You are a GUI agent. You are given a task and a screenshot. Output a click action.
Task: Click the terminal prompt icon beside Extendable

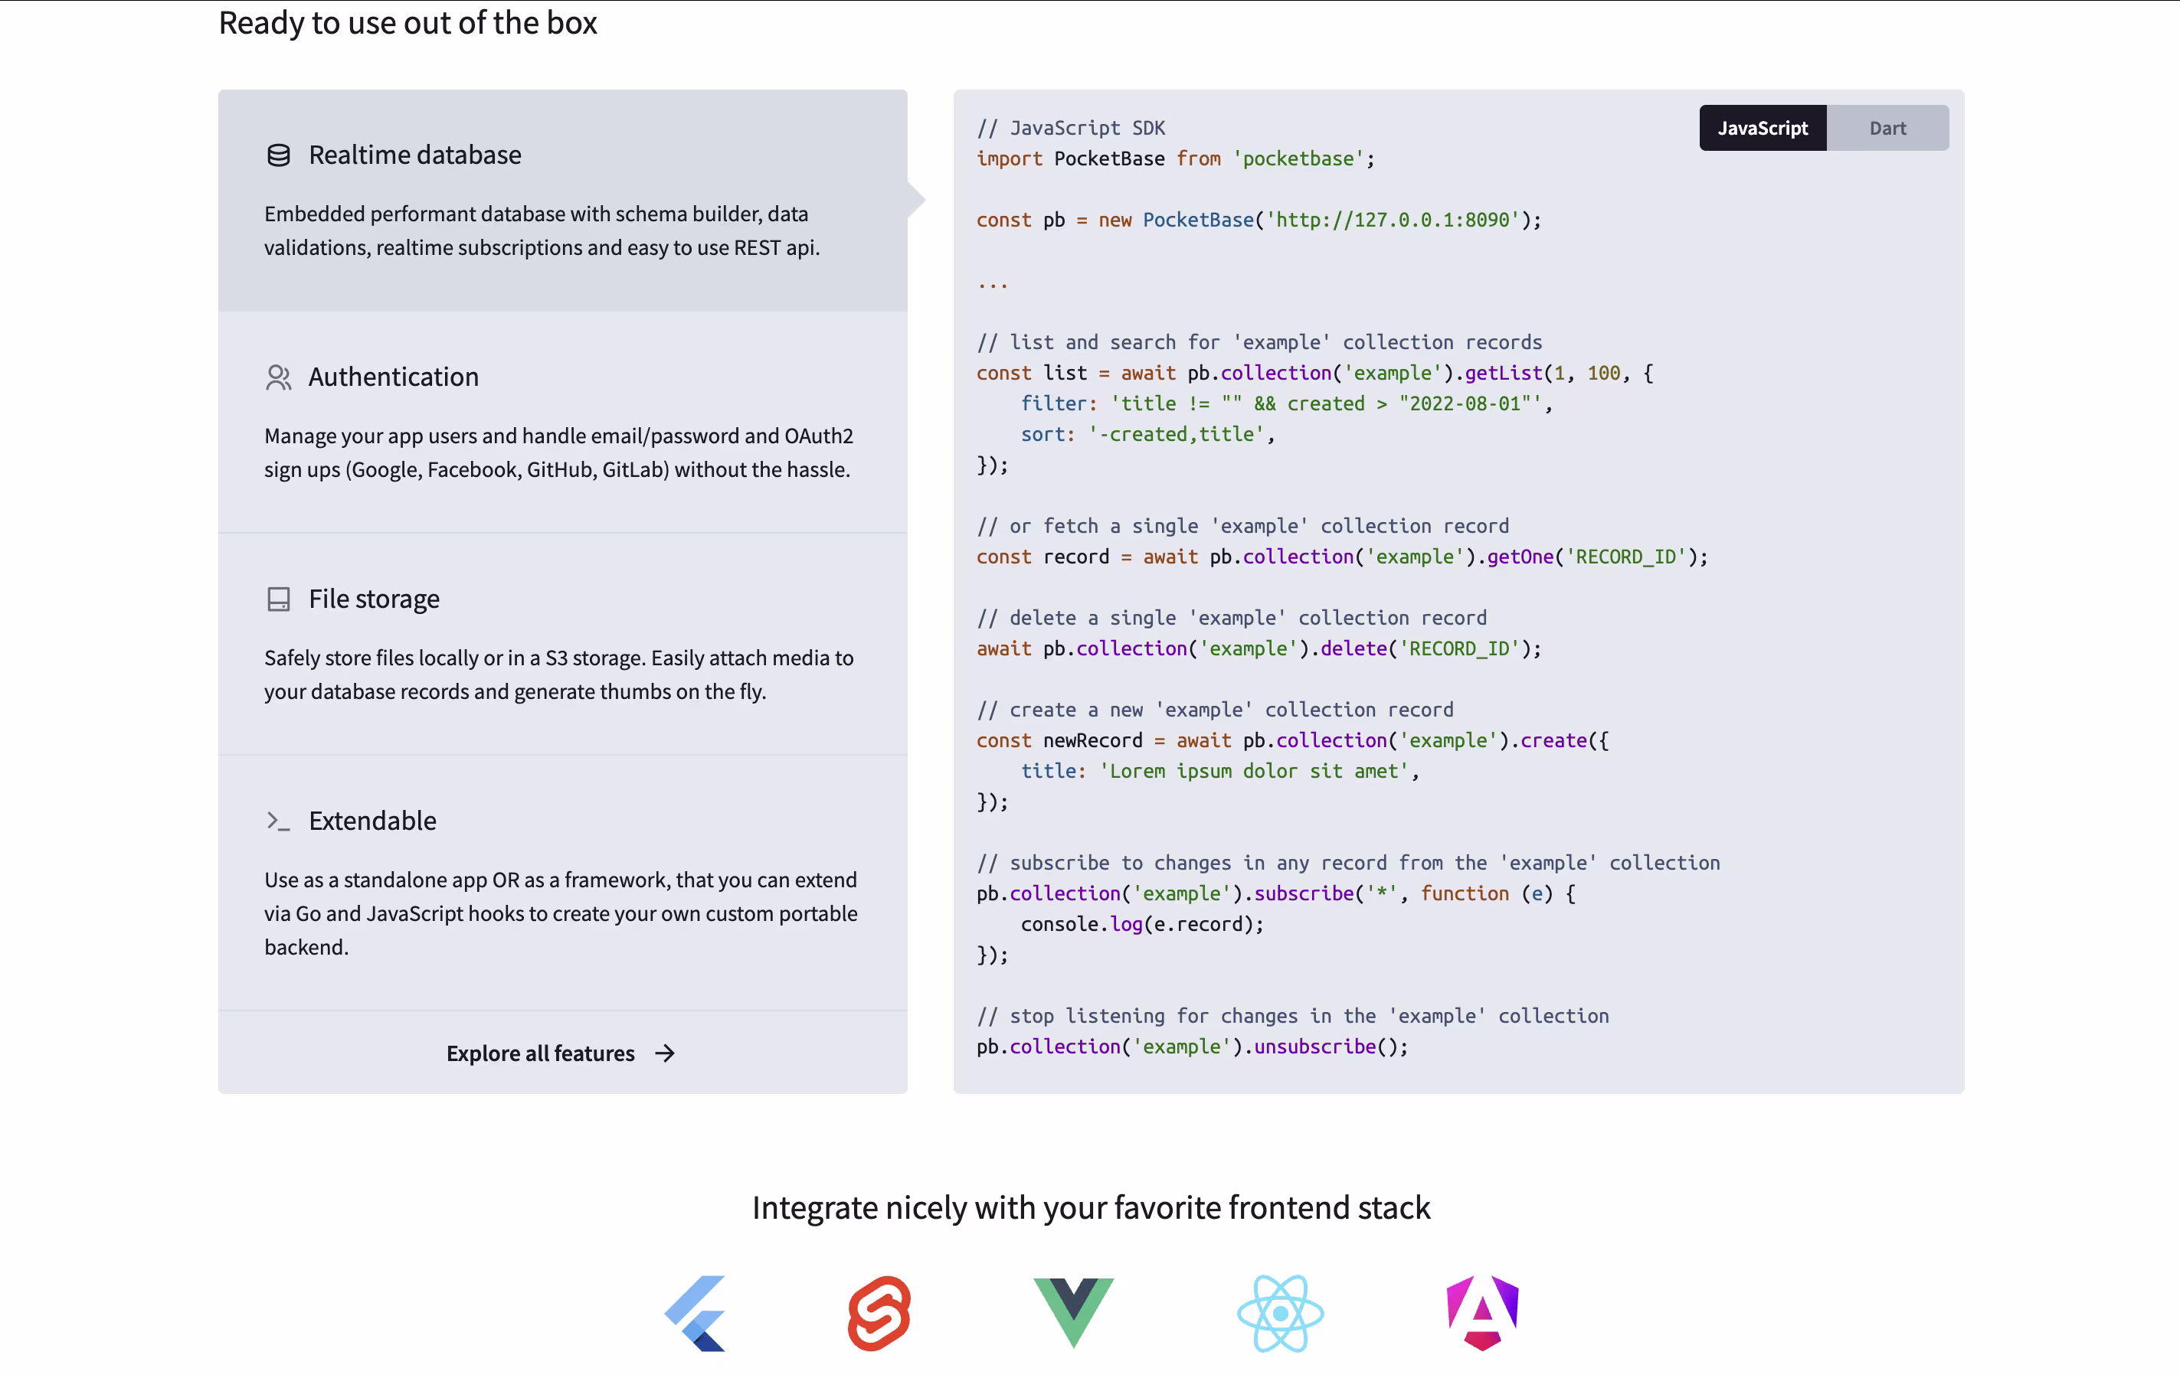coord(279,821)
